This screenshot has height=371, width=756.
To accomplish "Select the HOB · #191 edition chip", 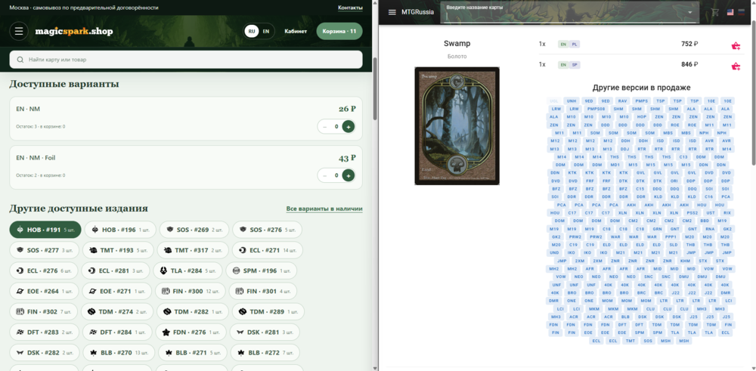I will tap(45, 230).
